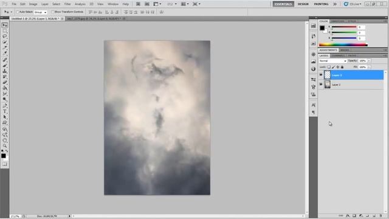Viewport: 389px width, 219px height.
Task: Enable the Auto-Select checkbox
Action: point(18,12)
